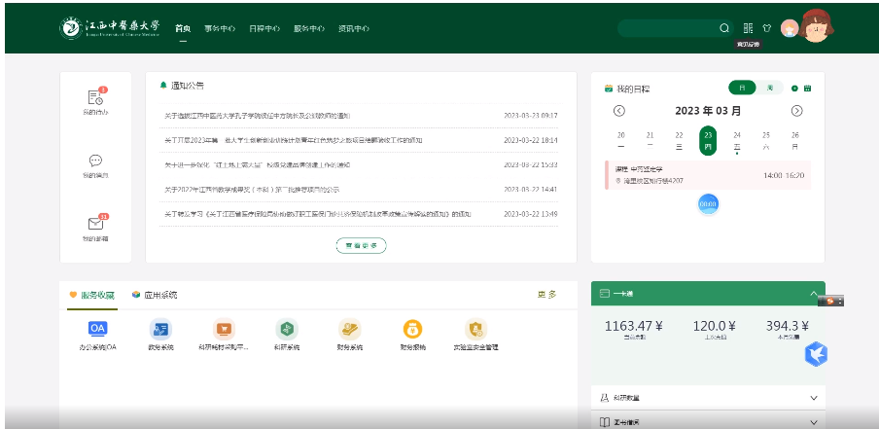This screenshot has height=429, width=879.
Task: Open notice dated 2023-03-23 09:17
Action: pyautogui.click(x=359, y=116)
